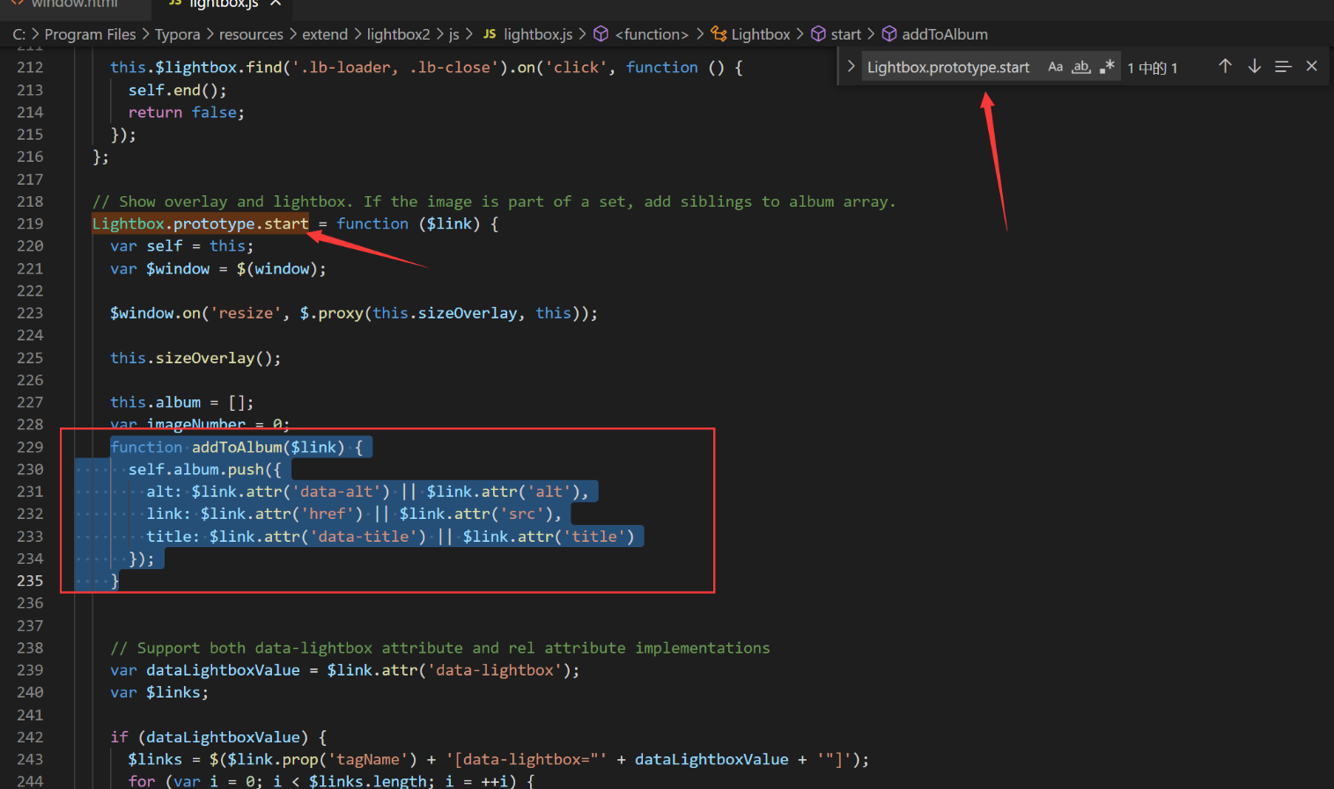Click the 'link: $link.attr' href line
Viewport: 1334px width, 789px height.
click(x=354, y=514)
